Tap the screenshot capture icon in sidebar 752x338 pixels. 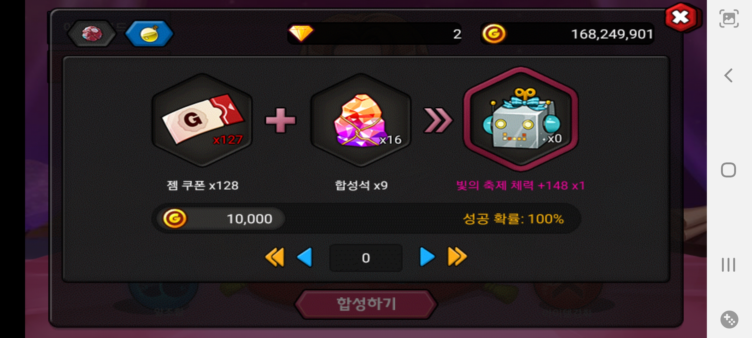coord(729,18)
